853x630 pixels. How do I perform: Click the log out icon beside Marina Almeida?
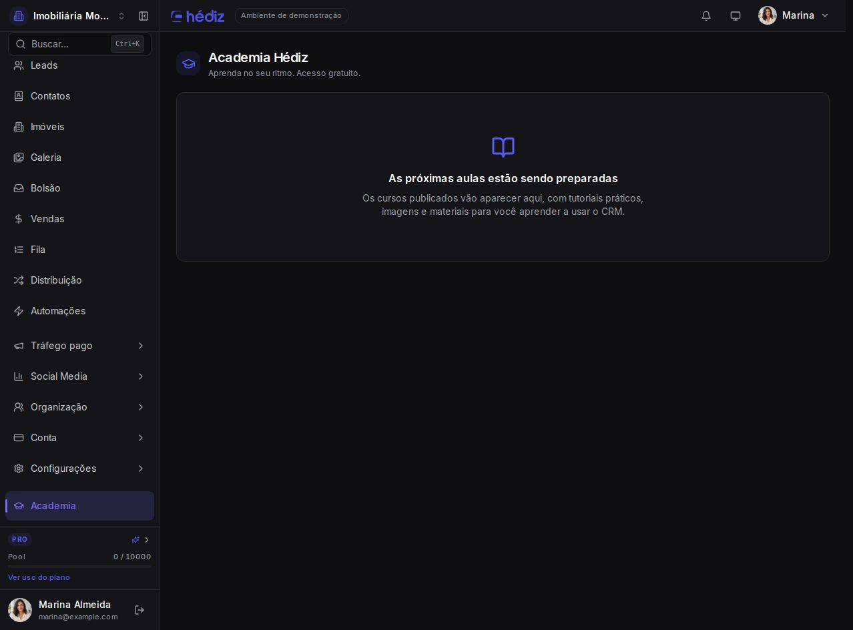tap(139, 610)
